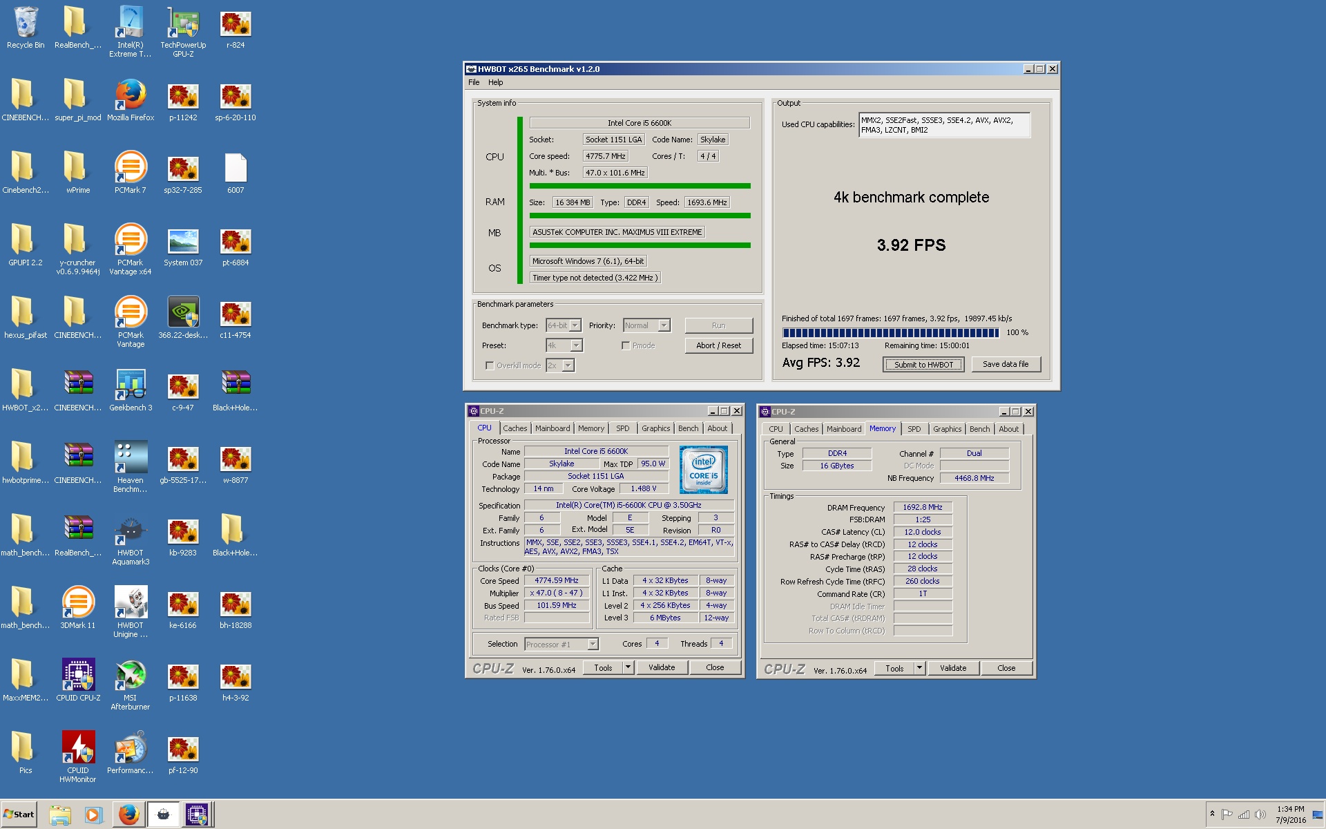Open Performance shortcut icon on desktop
The image size is (1326, 829).
click(131, 754)
